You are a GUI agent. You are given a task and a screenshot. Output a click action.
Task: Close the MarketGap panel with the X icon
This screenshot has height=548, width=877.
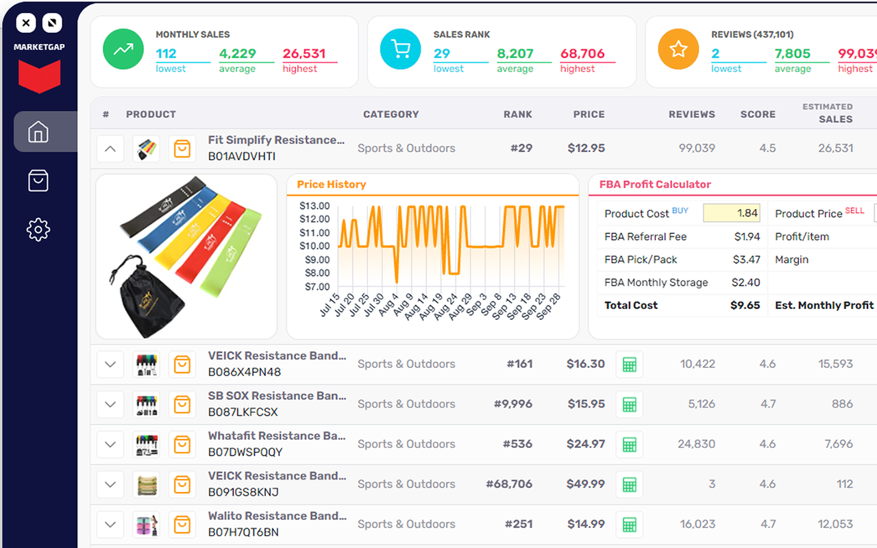25,23
